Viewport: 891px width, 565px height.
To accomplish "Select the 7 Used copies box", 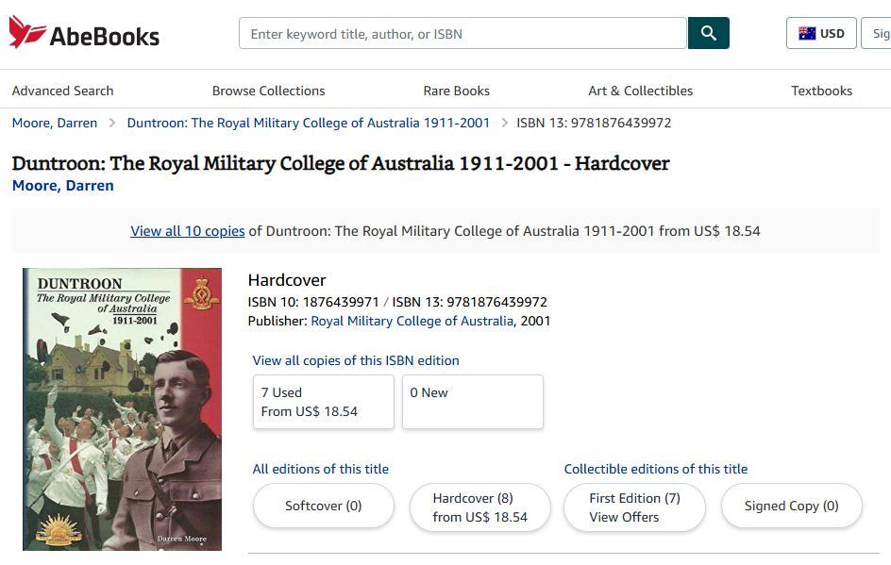I will pos(323,402).
